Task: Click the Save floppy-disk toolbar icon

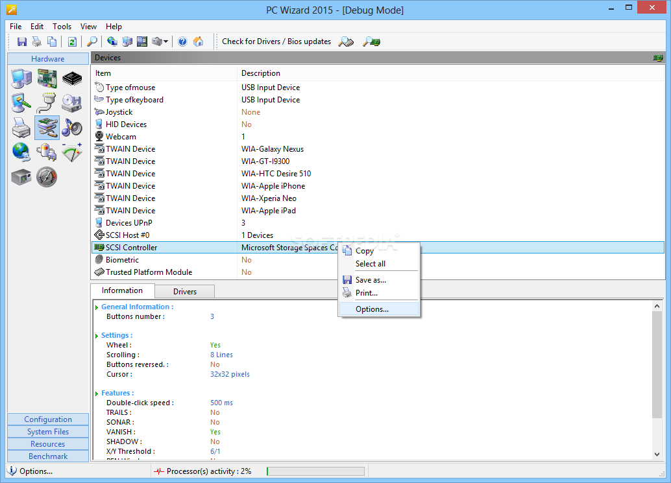Action: click(x=22, y=41)
